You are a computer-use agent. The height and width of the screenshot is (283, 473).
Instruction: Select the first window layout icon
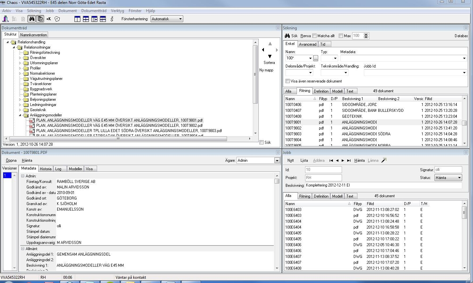point(77,19)
